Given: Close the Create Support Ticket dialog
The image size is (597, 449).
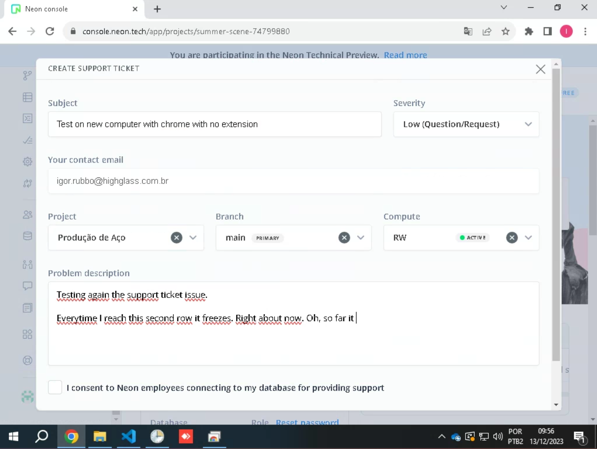Looking at the screenshot, I should tap(540, 70).
